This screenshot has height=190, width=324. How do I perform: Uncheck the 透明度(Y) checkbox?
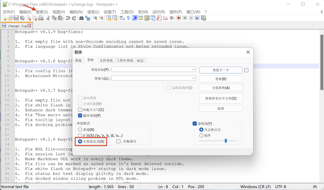coord(194,123)
